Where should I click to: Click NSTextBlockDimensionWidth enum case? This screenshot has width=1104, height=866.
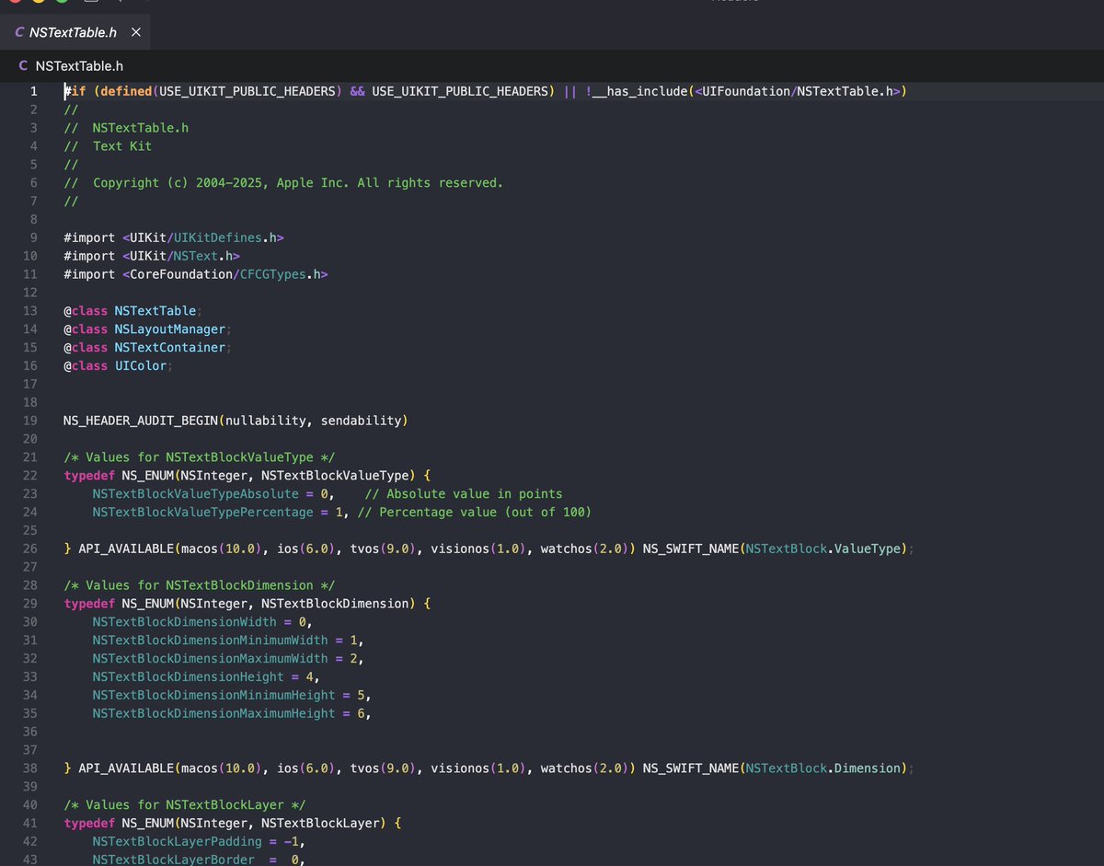point(185,621)
